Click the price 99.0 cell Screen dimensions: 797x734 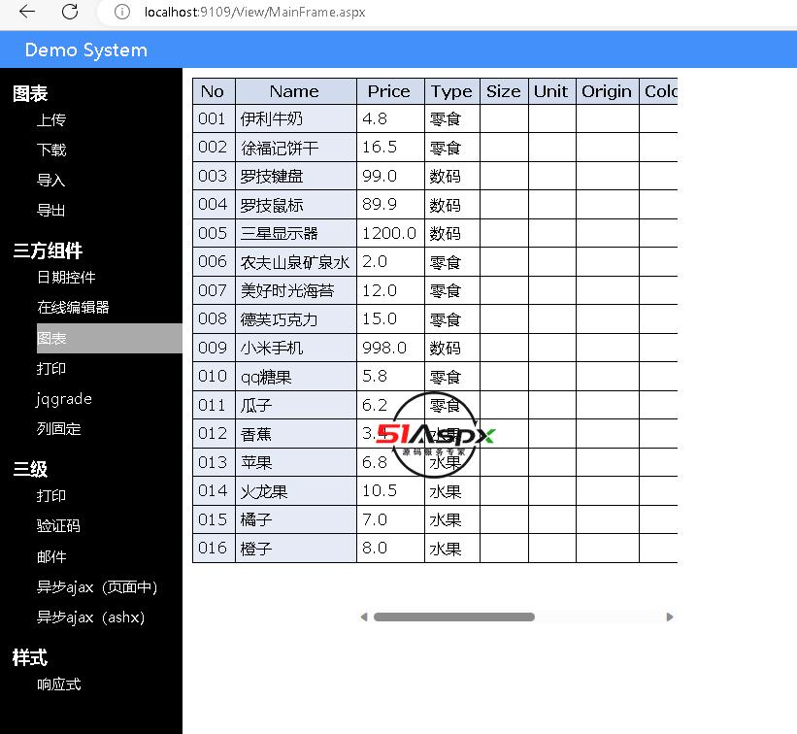[x=390, y=176]
